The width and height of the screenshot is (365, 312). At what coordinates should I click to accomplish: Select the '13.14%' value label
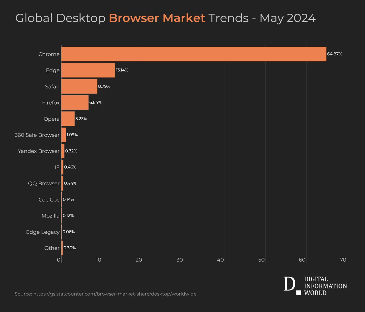pyautogui.click(x=122, y=70)
